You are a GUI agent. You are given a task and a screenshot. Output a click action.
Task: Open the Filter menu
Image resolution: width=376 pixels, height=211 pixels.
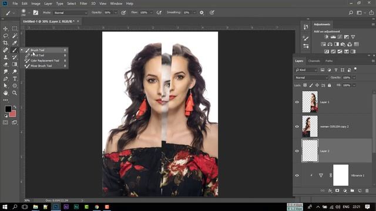[83, 4]
